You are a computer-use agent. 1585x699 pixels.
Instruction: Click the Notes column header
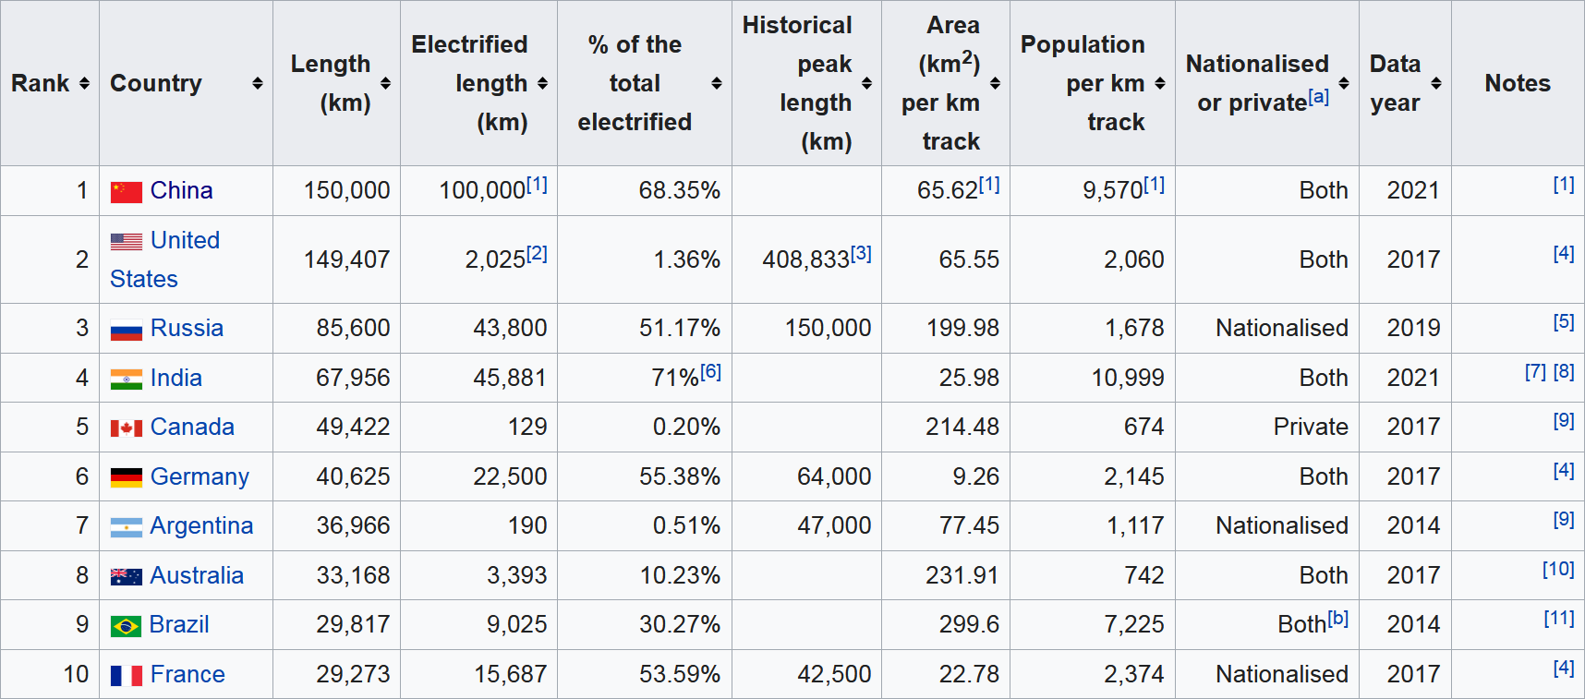pyautogui.click(x=1518, y=83)
